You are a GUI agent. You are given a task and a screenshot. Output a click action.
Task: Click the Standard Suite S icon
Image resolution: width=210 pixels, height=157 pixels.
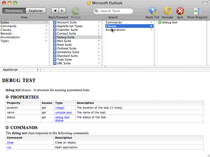pos(54,56)
